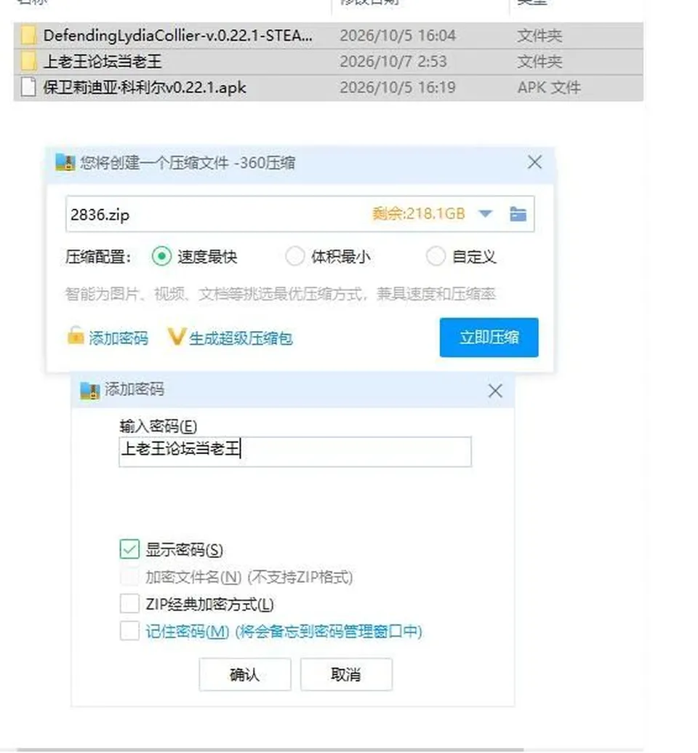Select the 保卫莉迪亚·科利尔v0.22.1.apk file name
The image size is (698, 753).
(145, 87)
